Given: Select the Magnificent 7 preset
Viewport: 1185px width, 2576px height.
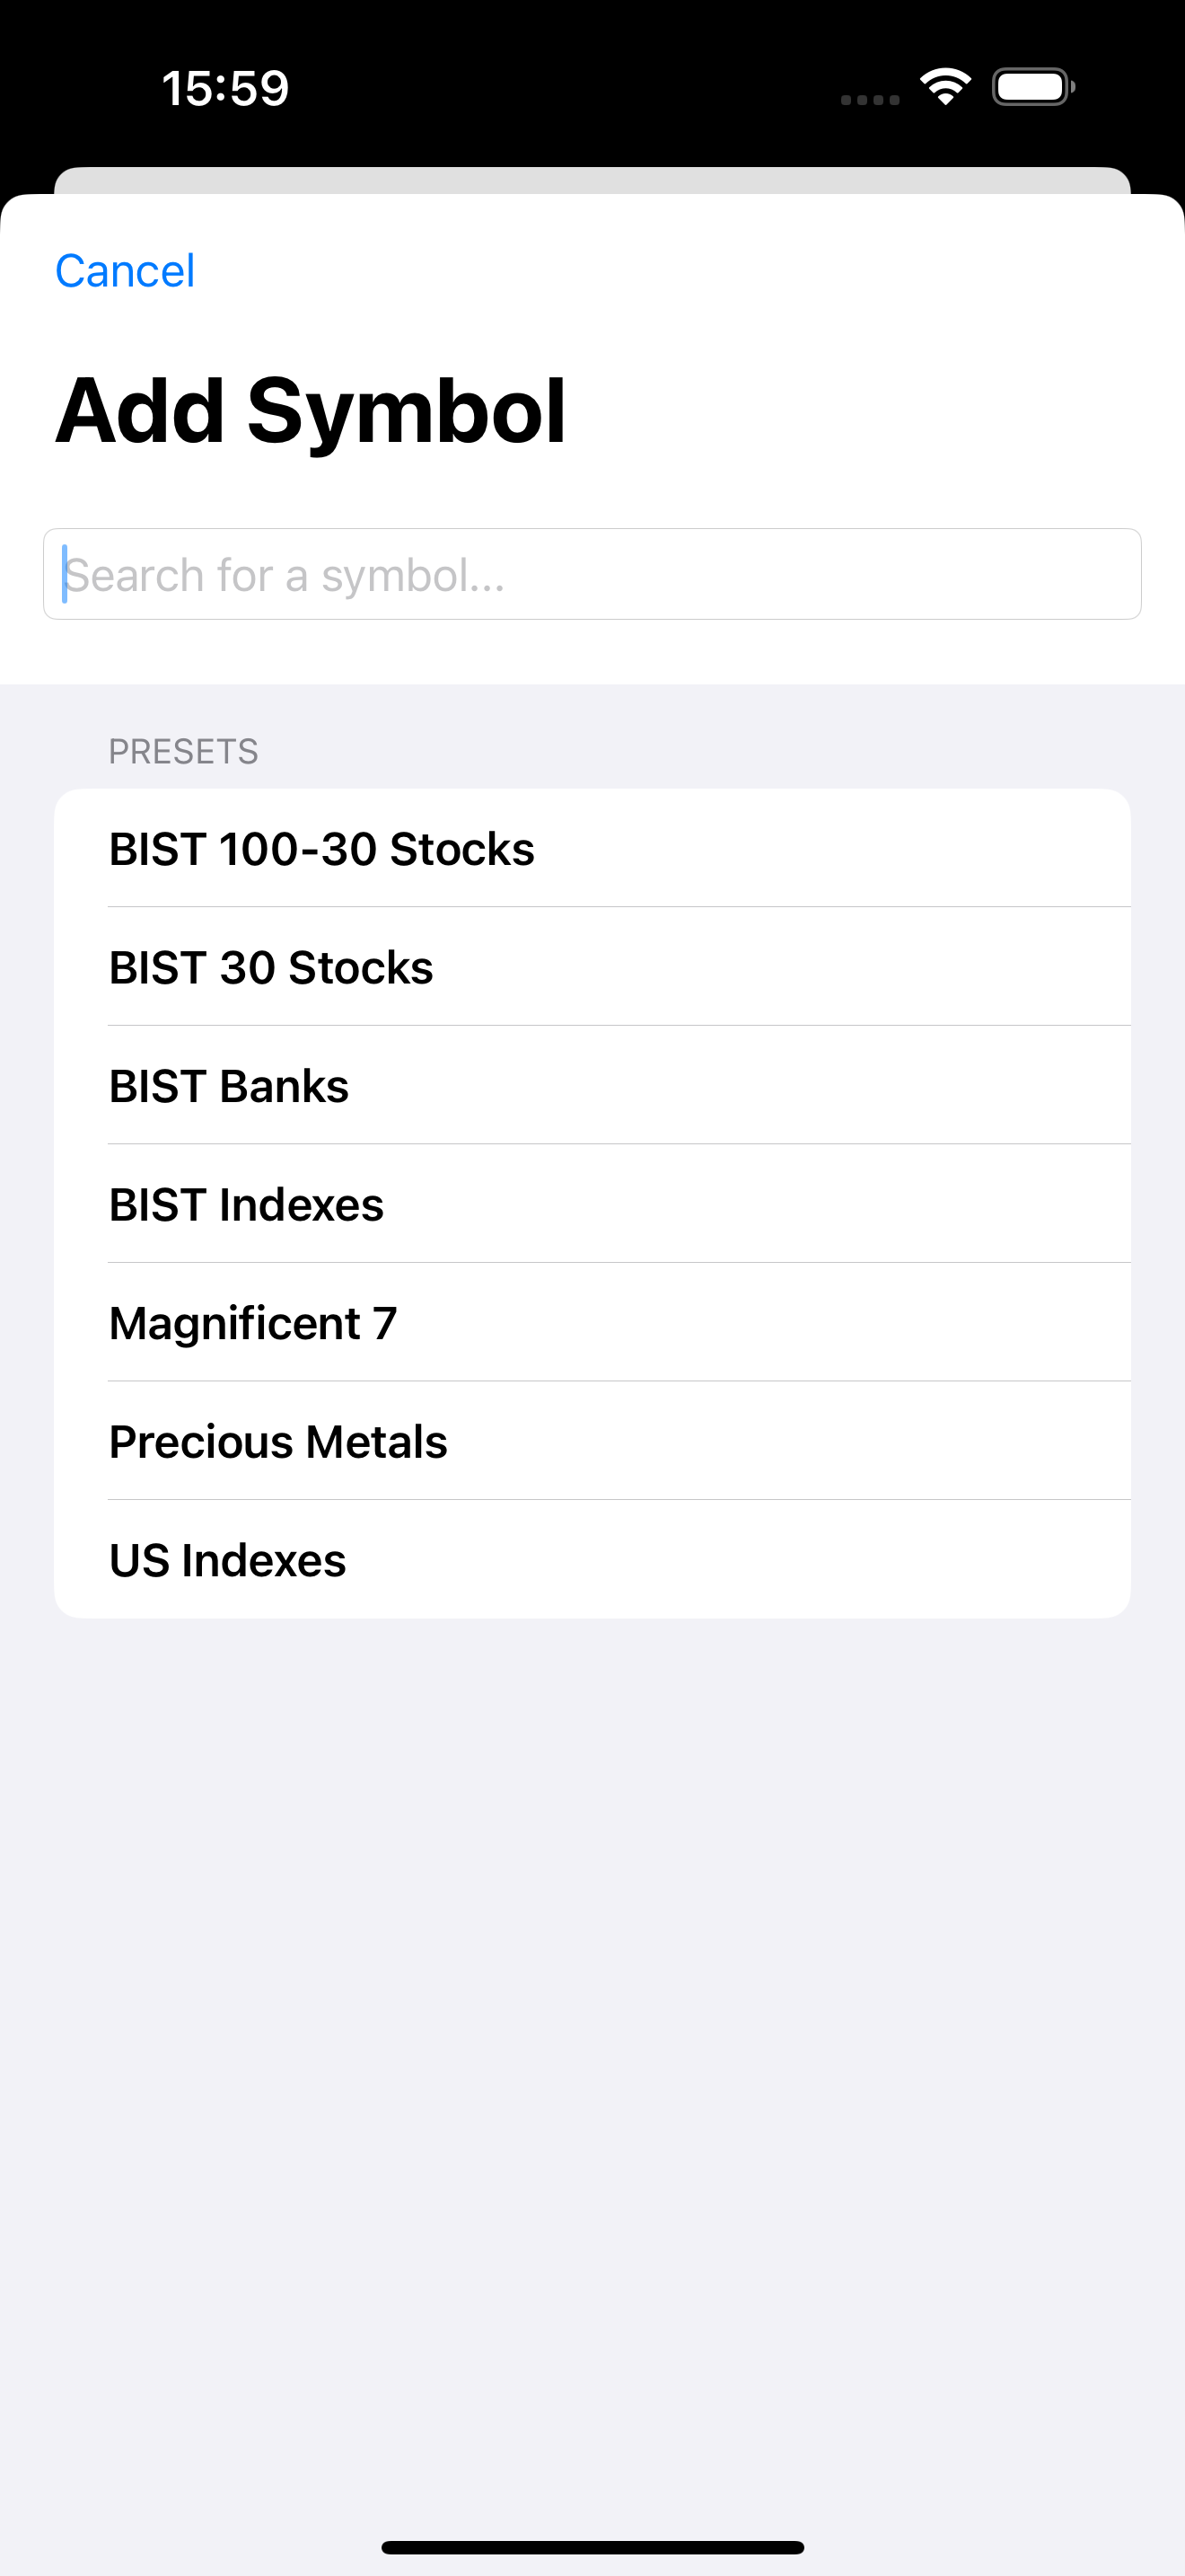Looking at the screenshot, I should [x=592, y=1323].
